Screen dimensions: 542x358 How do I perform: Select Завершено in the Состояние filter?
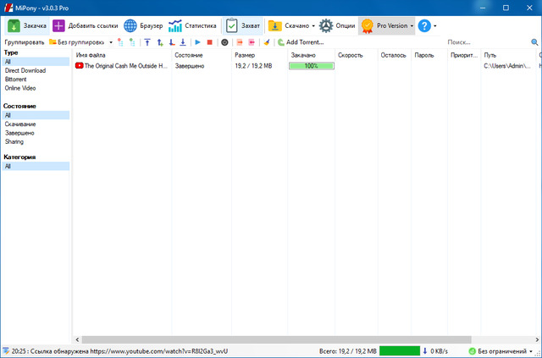(x=19, y=133)
